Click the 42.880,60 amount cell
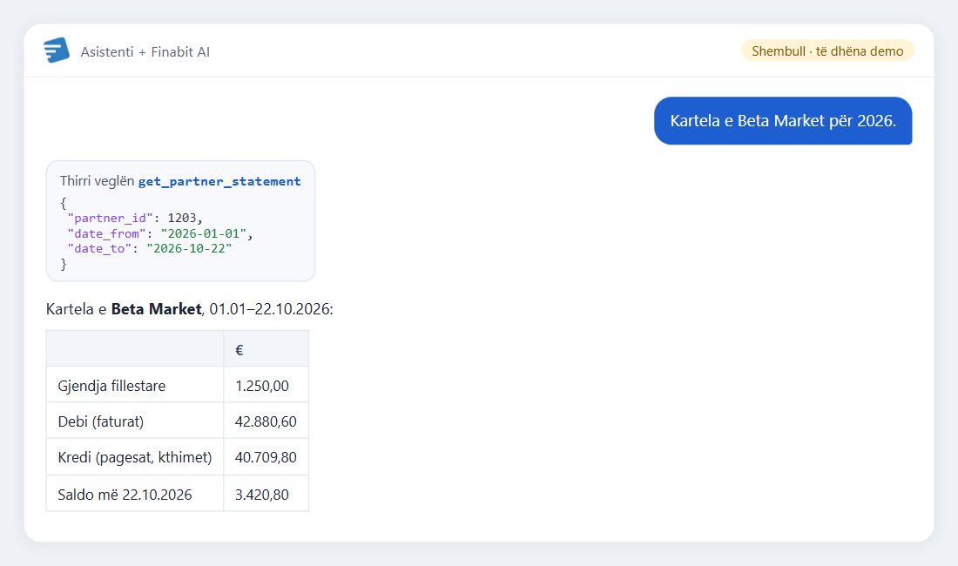Image resolution: width=958 pixels, height=566 pixels. (266, 421)
